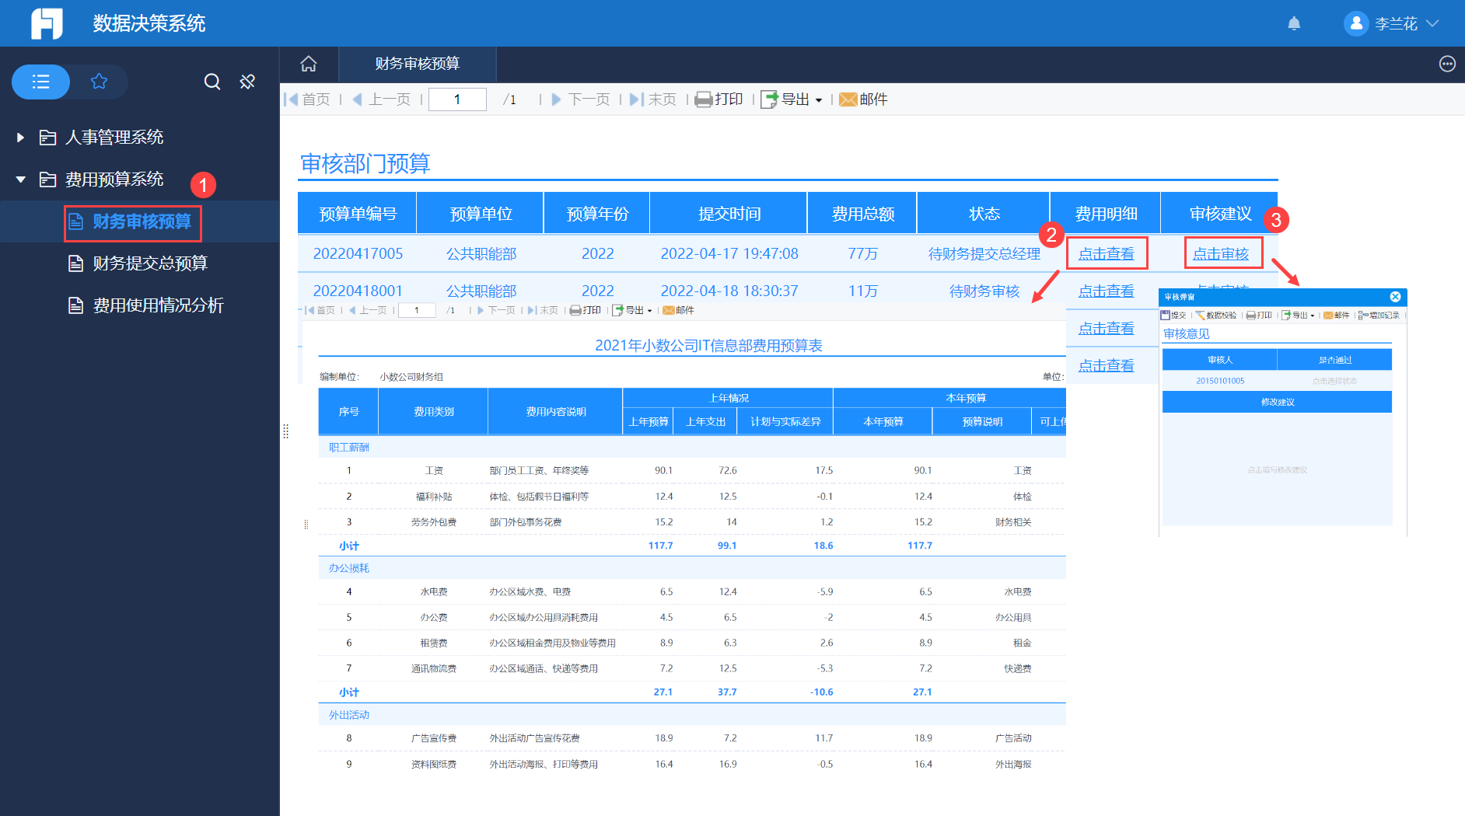
Task: Switch to menu list view toggle
Action: coord(41,82)
